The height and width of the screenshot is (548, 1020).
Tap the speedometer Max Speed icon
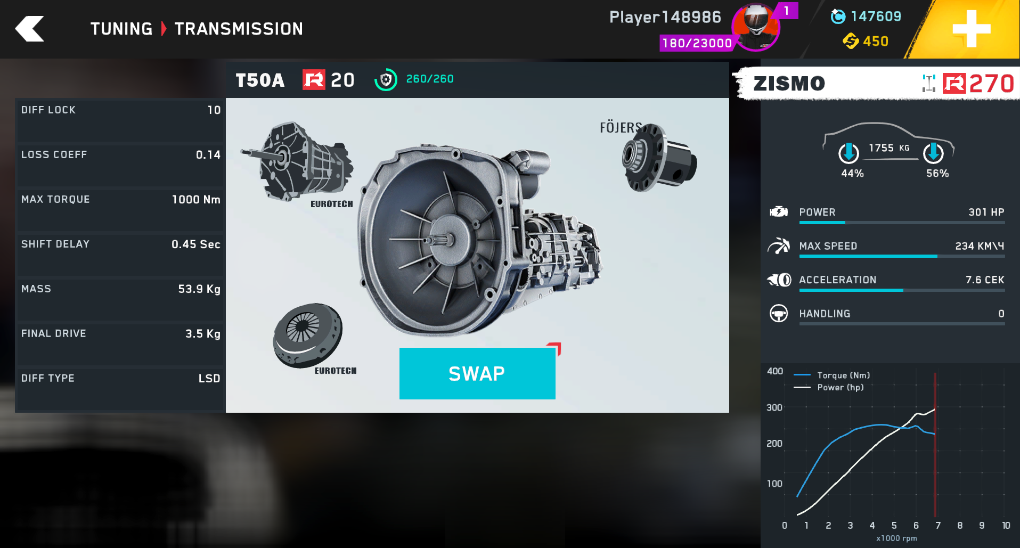[779, 246]
